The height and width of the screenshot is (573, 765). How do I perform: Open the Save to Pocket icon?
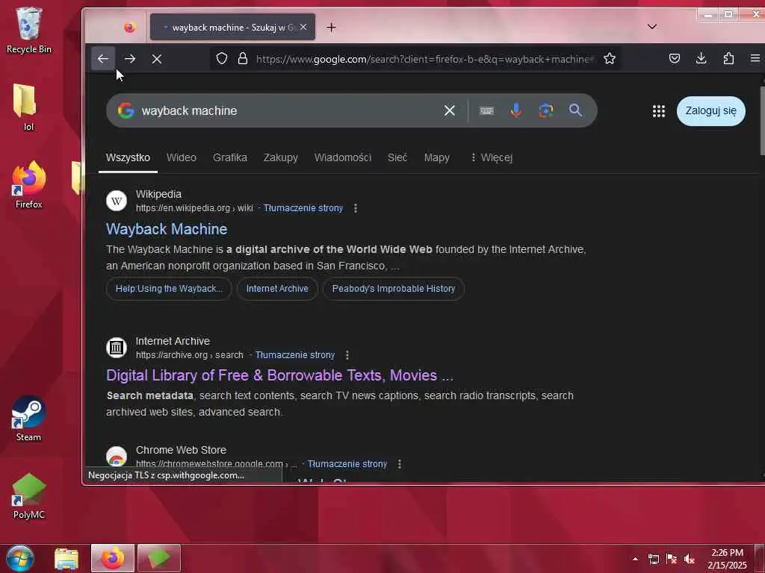(x=675, y=59)
